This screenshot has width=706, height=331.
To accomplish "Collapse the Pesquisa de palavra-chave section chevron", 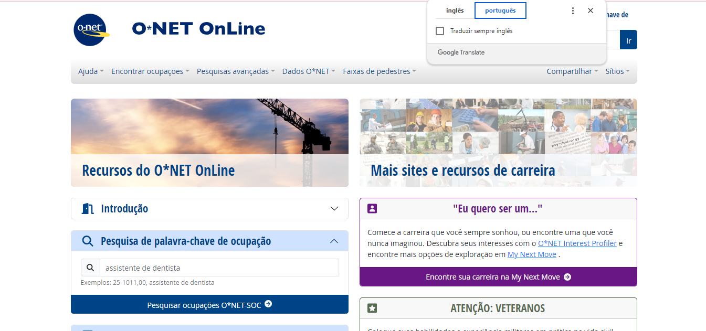I will click(334, 241).
